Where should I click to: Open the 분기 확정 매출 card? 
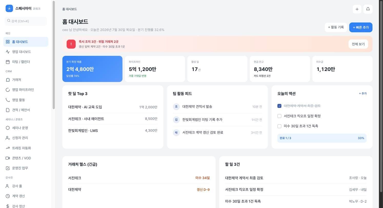(x=92, y=69)
